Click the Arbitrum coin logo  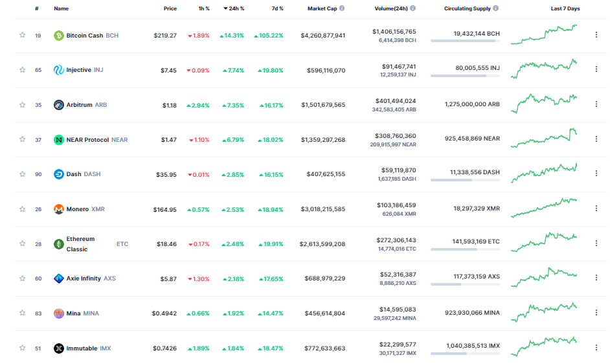pyautogui.click(x=59, y=105)
